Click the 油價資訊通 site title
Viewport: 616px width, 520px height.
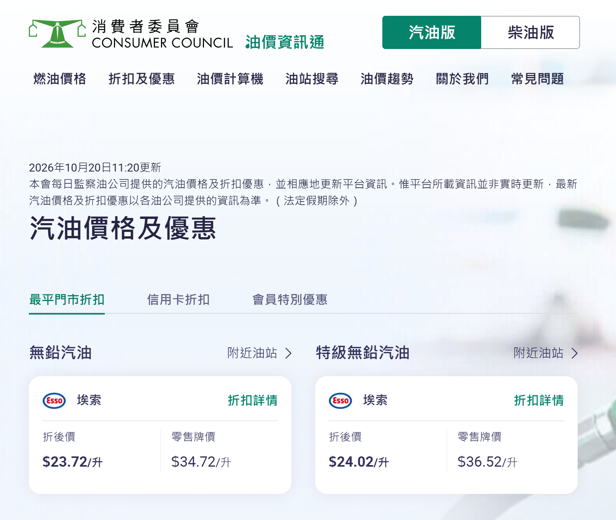click(285, 42)
